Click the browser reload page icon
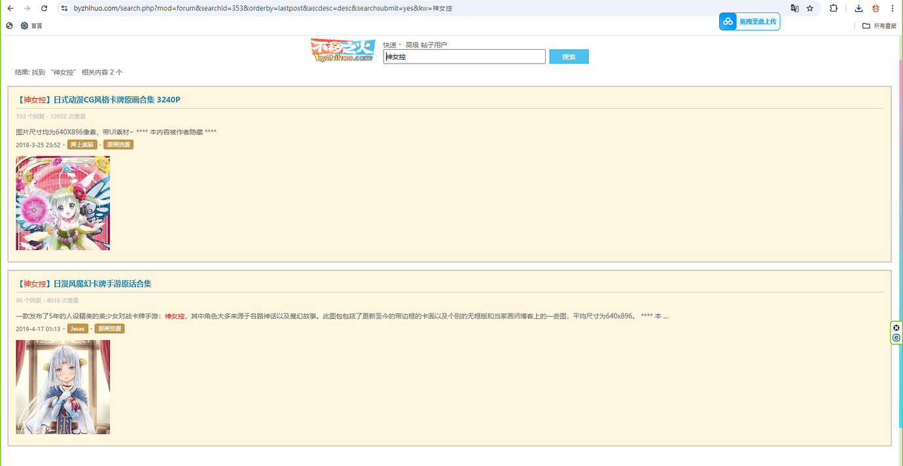Screen dimensions: 903x466 click(44, 9)
